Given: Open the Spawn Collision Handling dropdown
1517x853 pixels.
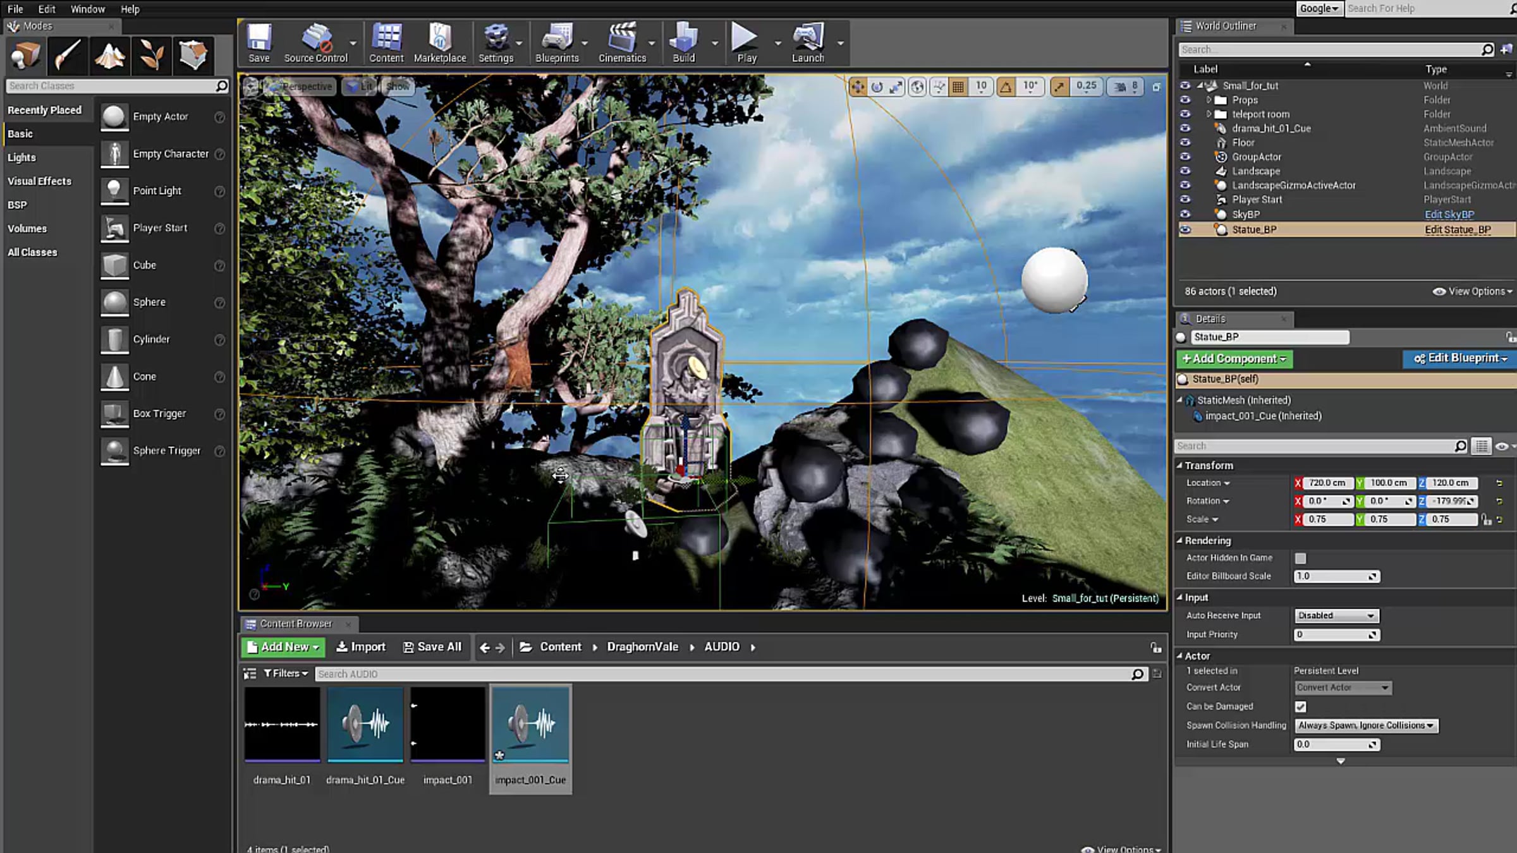Looking at the screenshot, I should pyautogui.click(x=1366, y=725).
